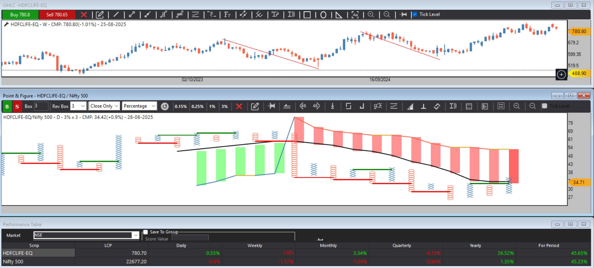This screenshot has height=268, width=594.
Task: Sort by the LCP column header
Action: tap(108, 245)
